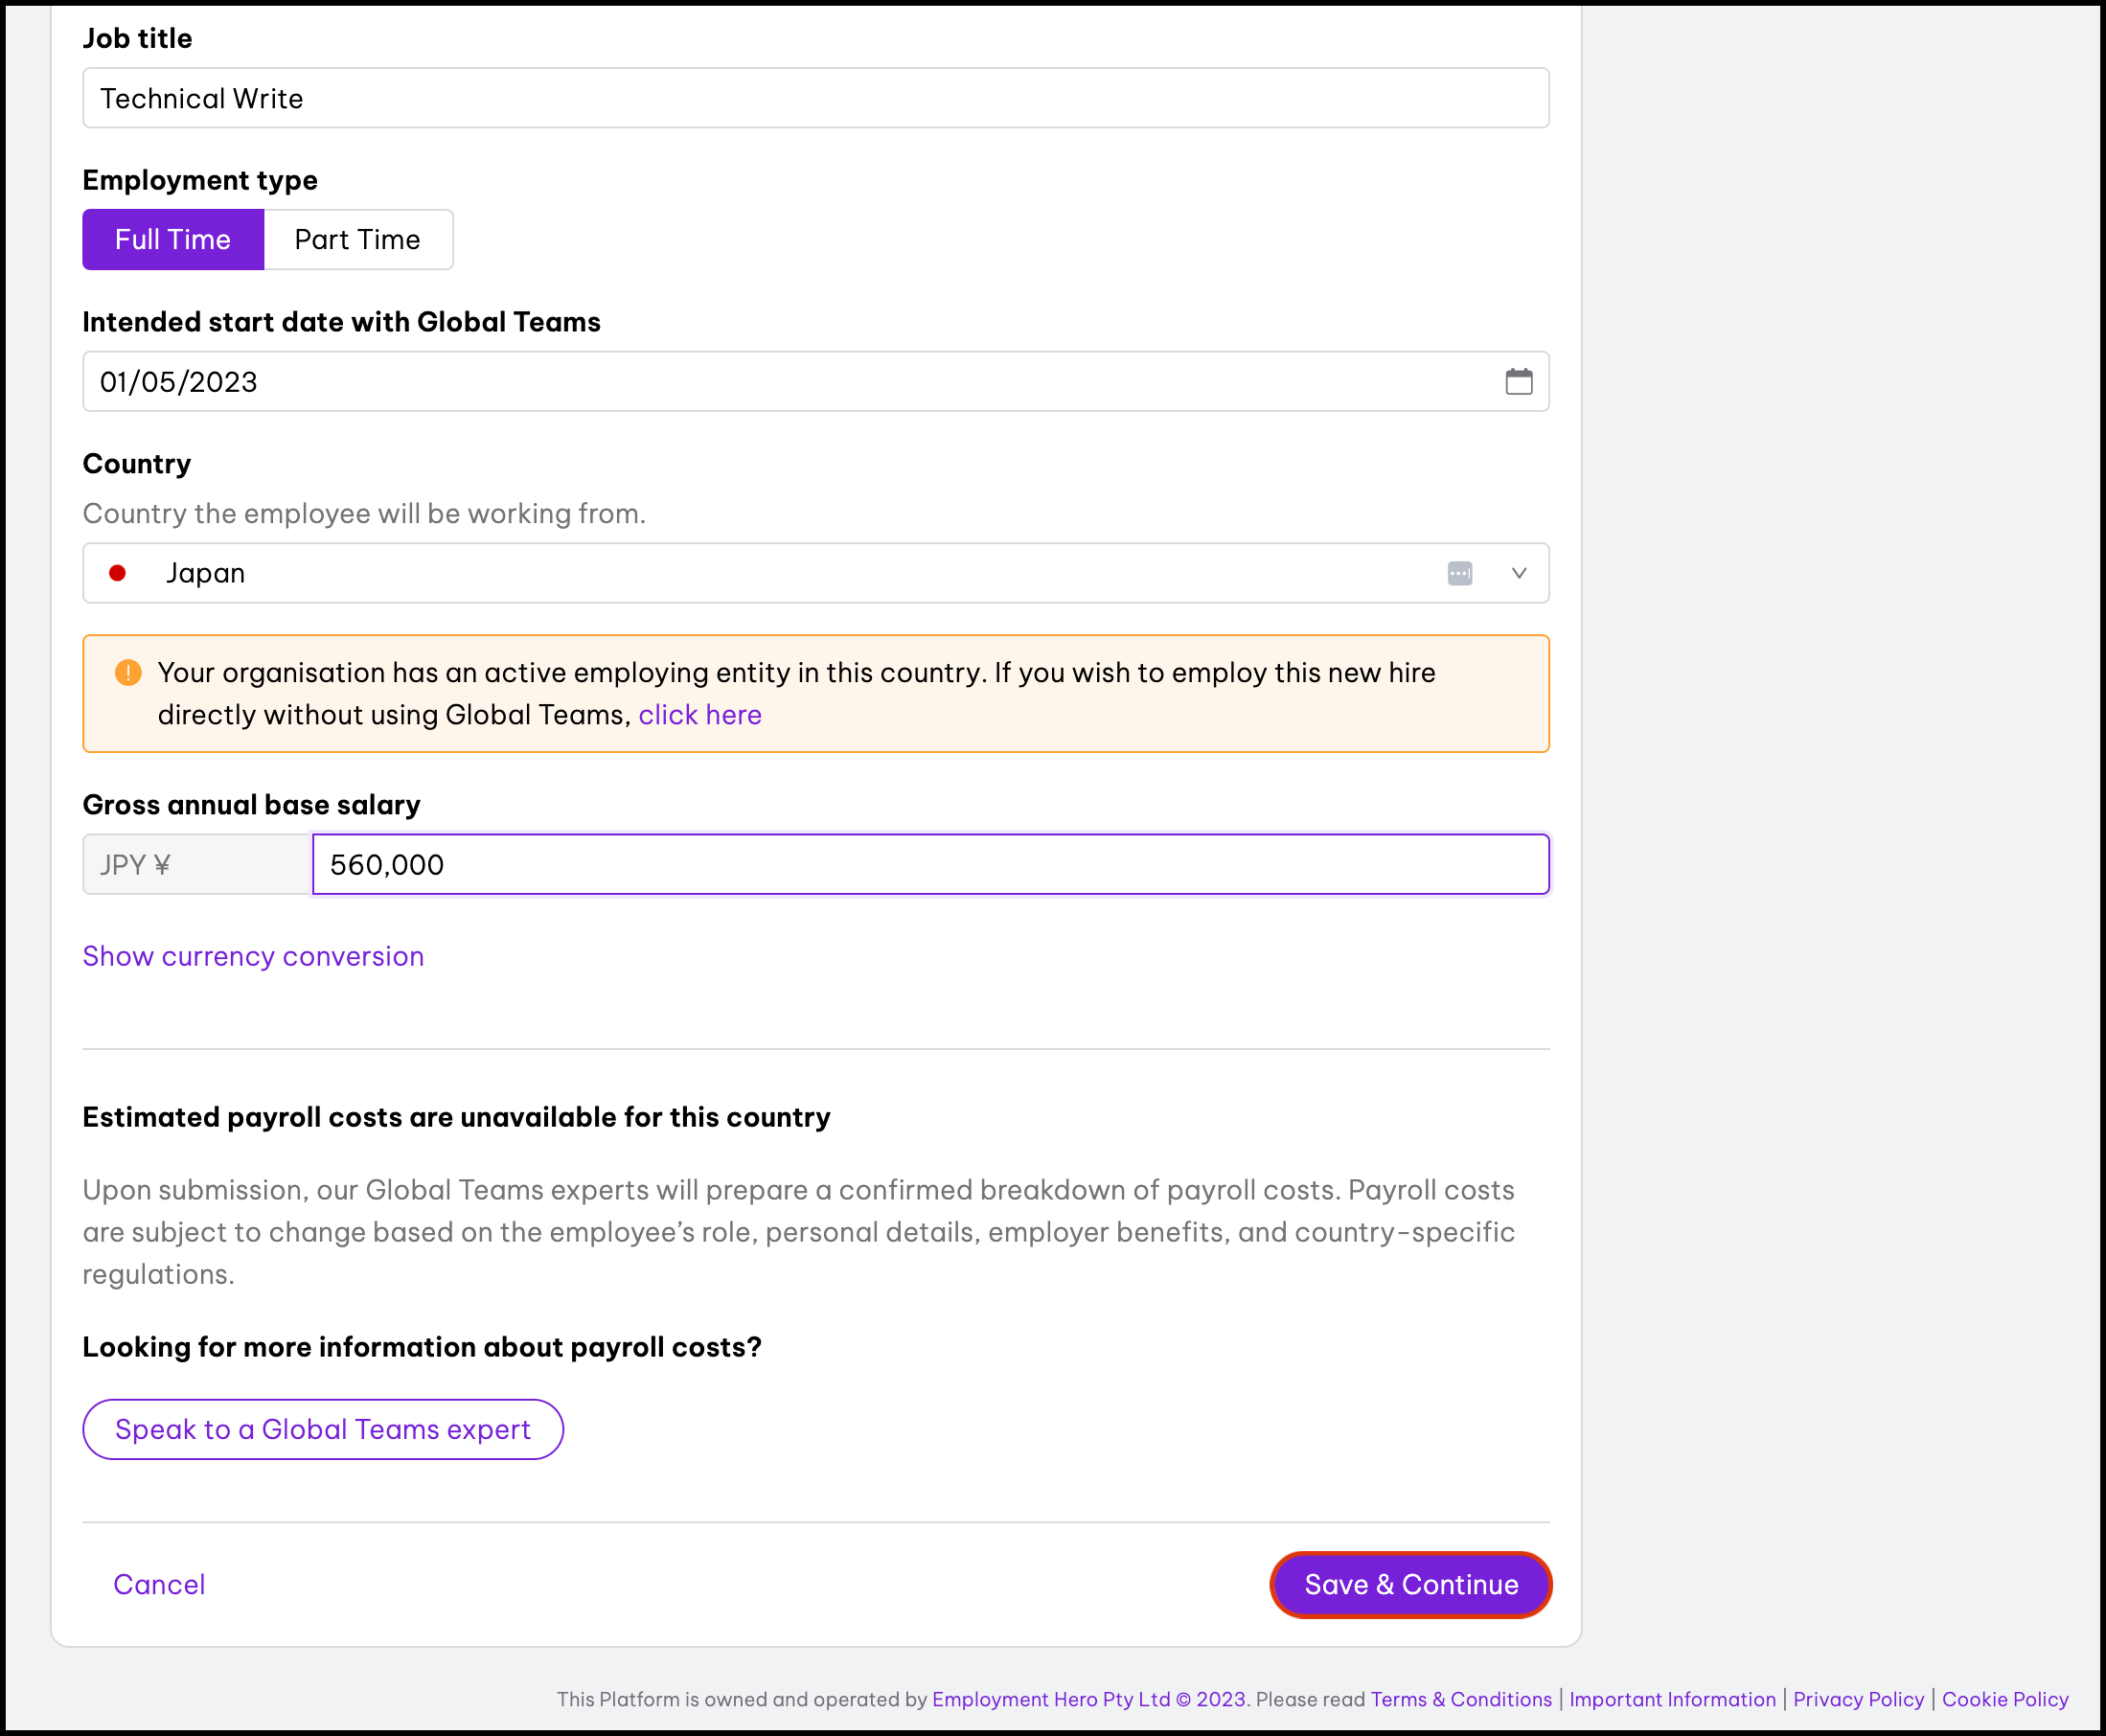Click the gross annual salary input
This screenshot has width=2106, height=1736.
point(930,864)
